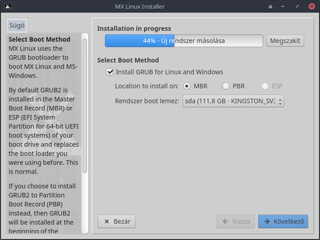Click the Select Boot Method heading in main panel
Viewport: 320px width, 240px height.
click(128, 60)
